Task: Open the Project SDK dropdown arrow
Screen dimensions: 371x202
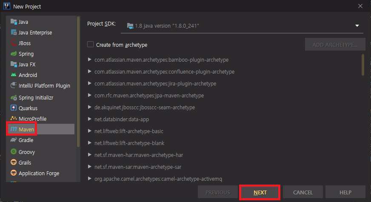Action: click(x=357, y=26)
